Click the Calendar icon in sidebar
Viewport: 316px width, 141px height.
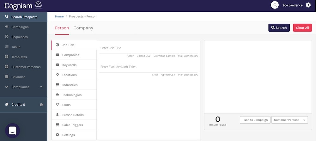pos(7,77)
